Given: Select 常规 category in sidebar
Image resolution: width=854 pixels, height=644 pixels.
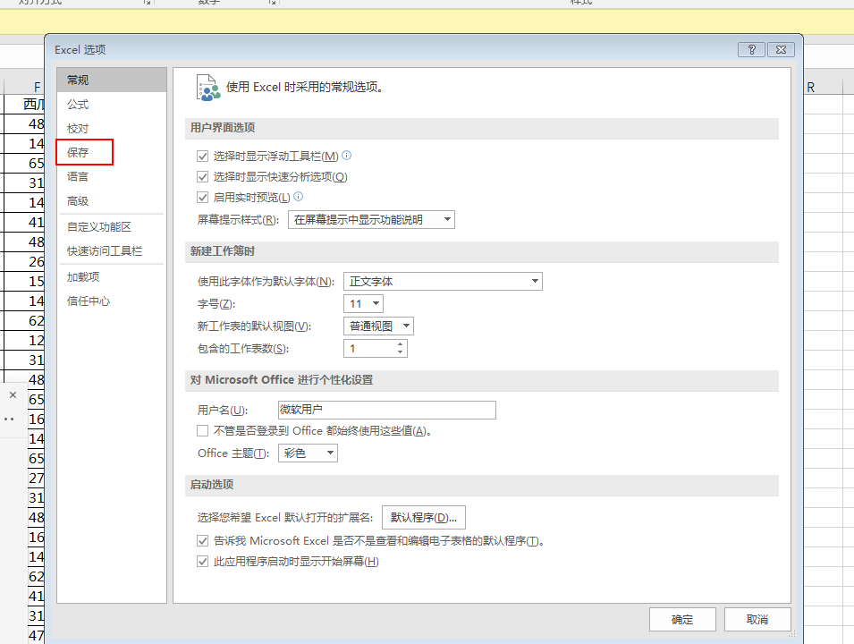Looking at the screenshot, I should click(x=112, y=80).
